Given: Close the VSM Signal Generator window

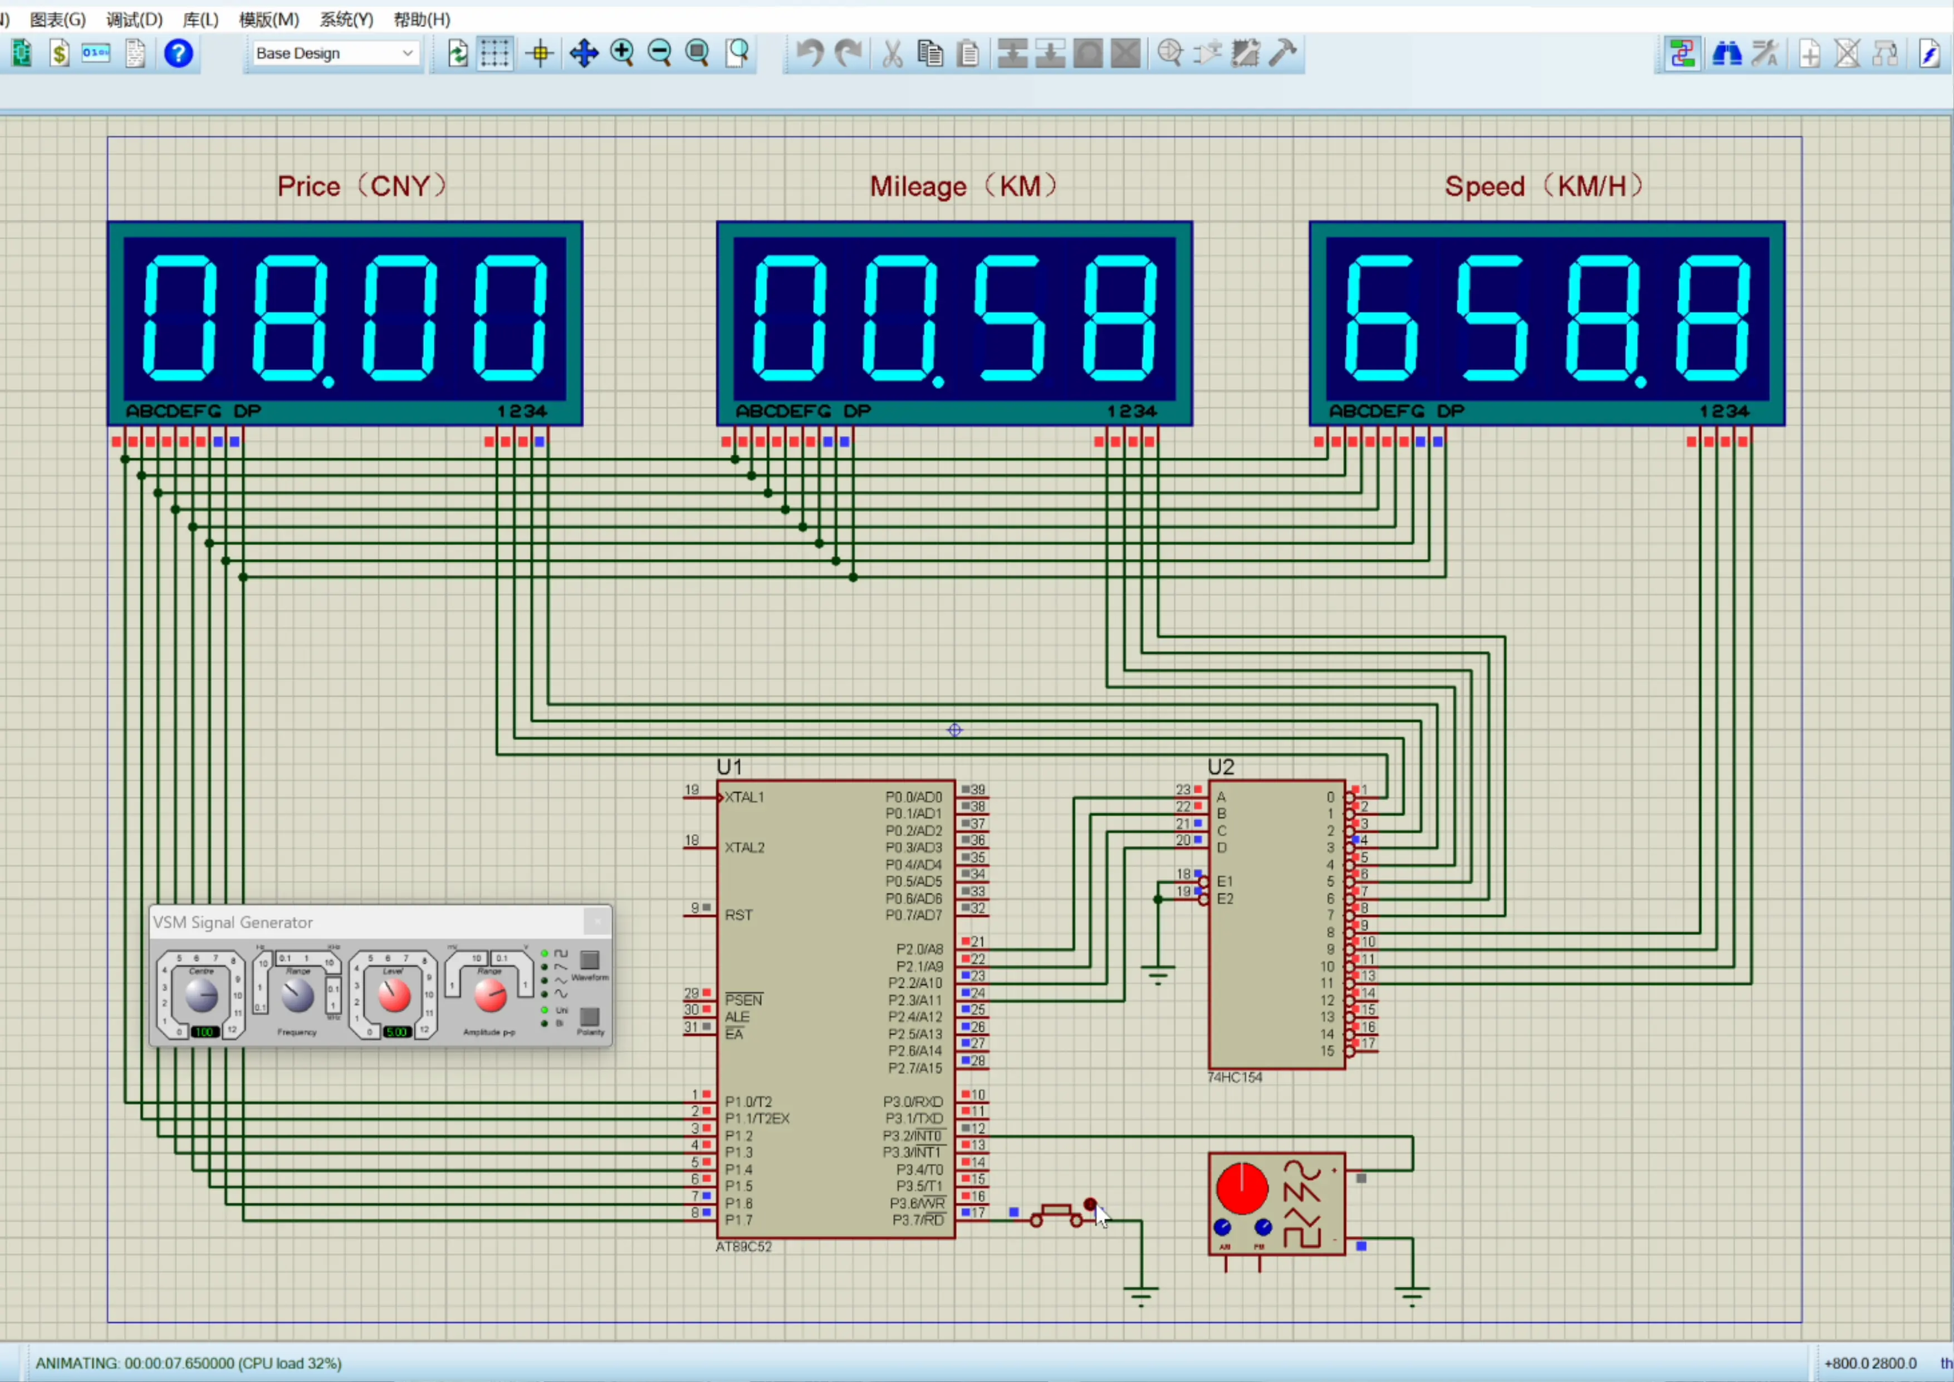Looking at the screenshot, I should [598, 921].
